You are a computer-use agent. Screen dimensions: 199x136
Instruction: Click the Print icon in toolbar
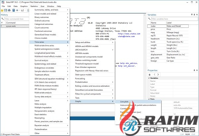(9, 10)
